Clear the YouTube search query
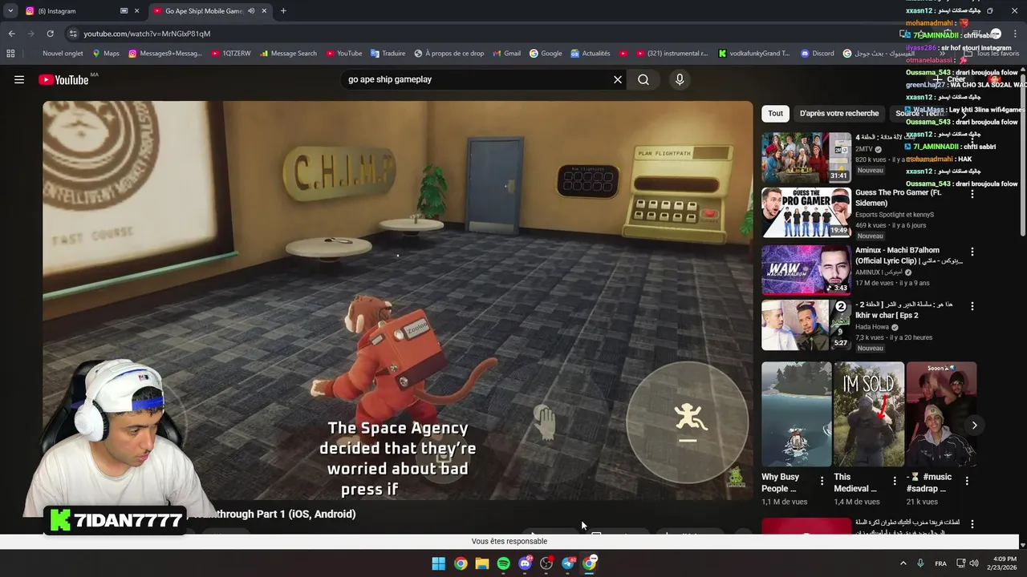This screenshot has width=1027, height=577. tap(618, 79)
